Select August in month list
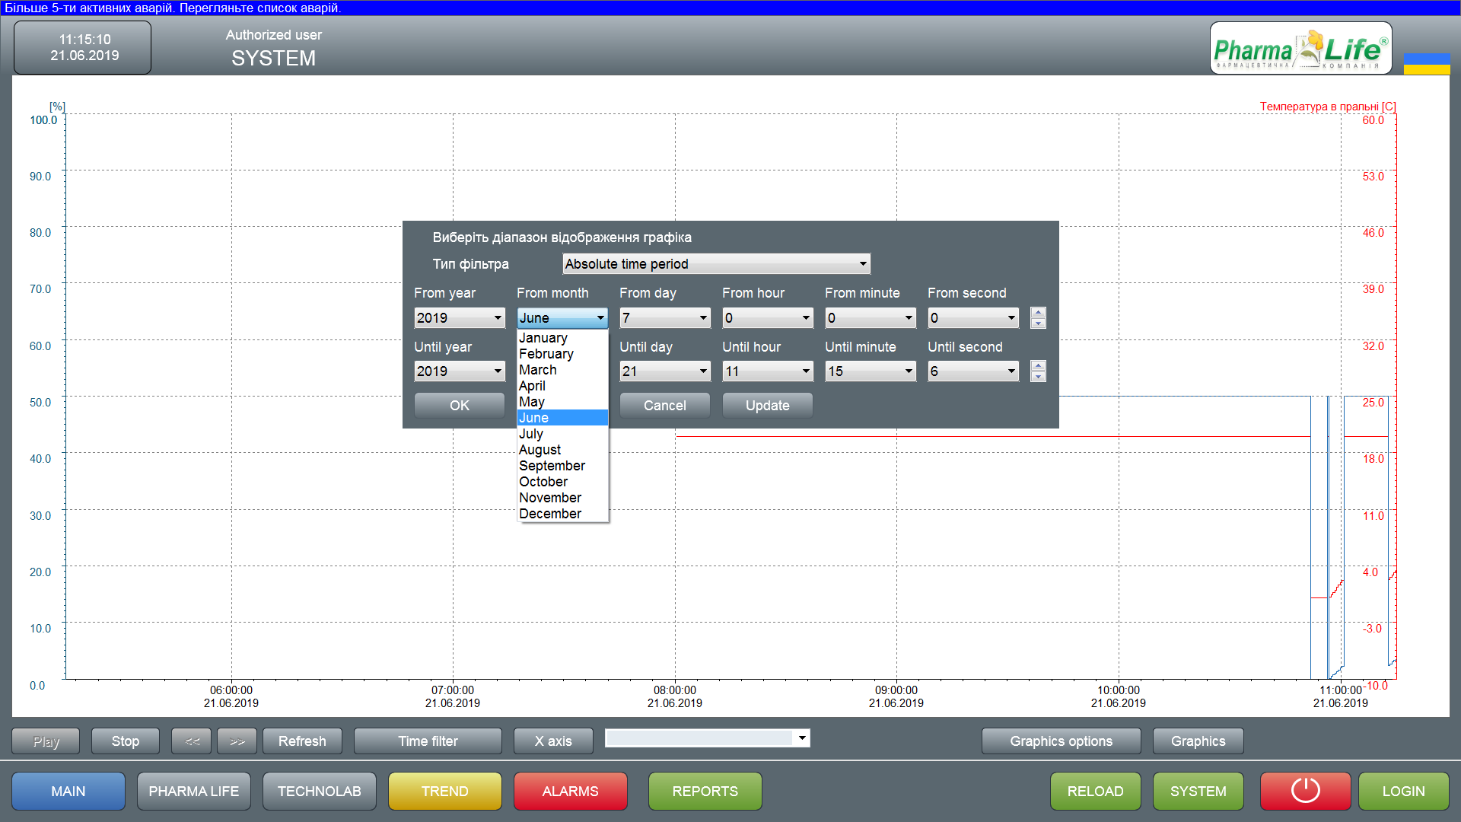1461x822 pixels. pyautogui.click(x=540, y=450)
